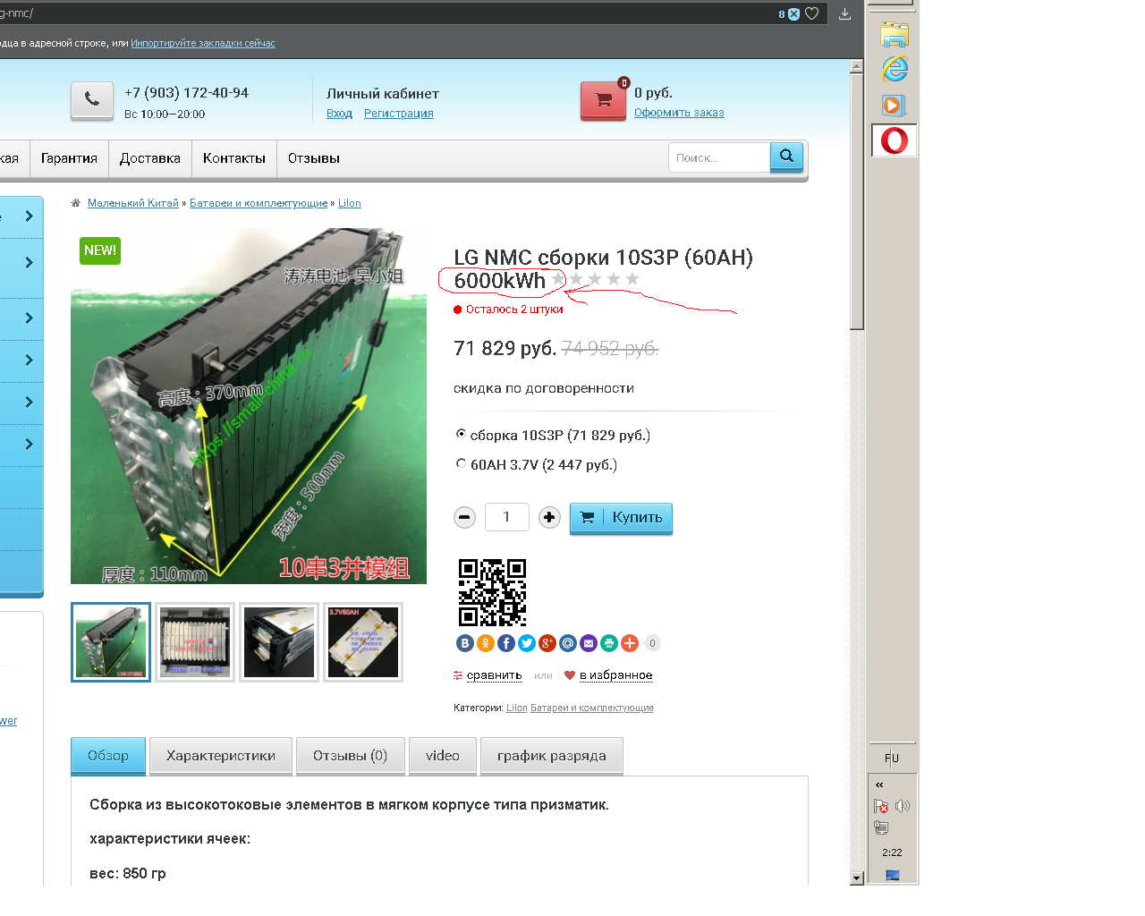Image resolution: width=1145 pixels, height=916 pixels.
Task: Share via Google Plus icon
Action: 547,643
